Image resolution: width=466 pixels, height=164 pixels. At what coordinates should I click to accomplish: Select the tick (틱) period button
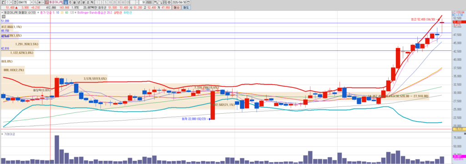92,2
